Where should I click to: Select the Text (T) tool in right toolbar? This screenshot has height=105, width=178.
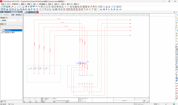coord(177,76)
